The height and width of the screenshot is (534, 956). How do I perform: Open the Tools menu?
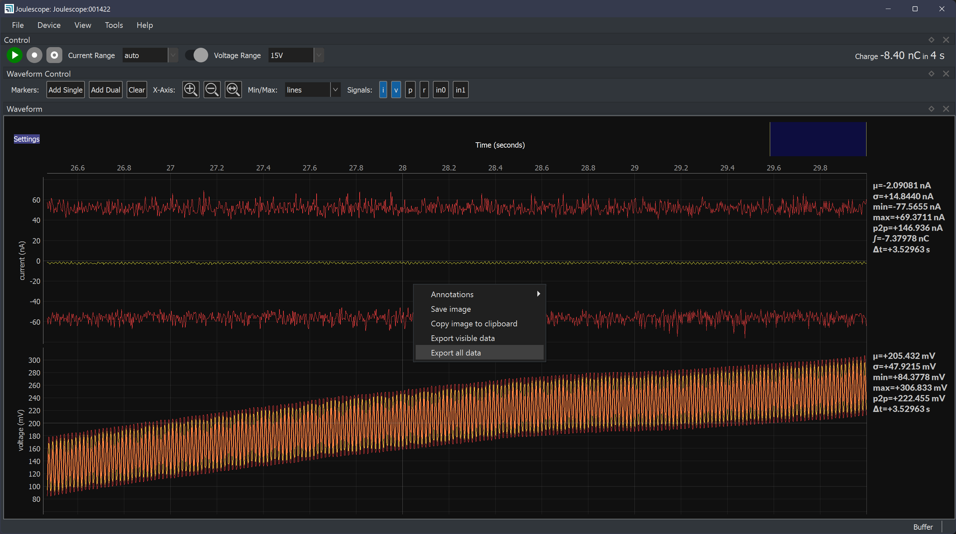pyautogui.click(x=114, y=25)
